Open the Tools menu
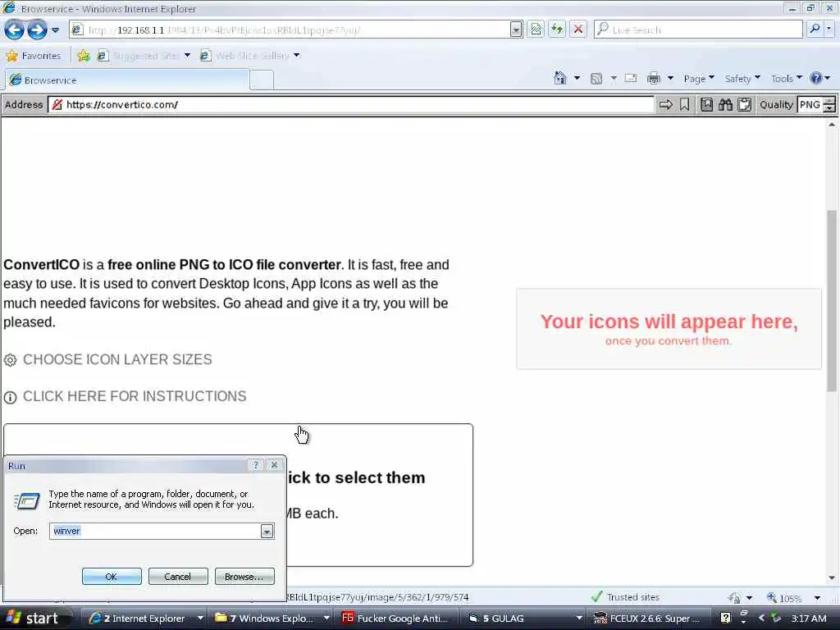Screen dimensions: 840x630 pos(786,79)
